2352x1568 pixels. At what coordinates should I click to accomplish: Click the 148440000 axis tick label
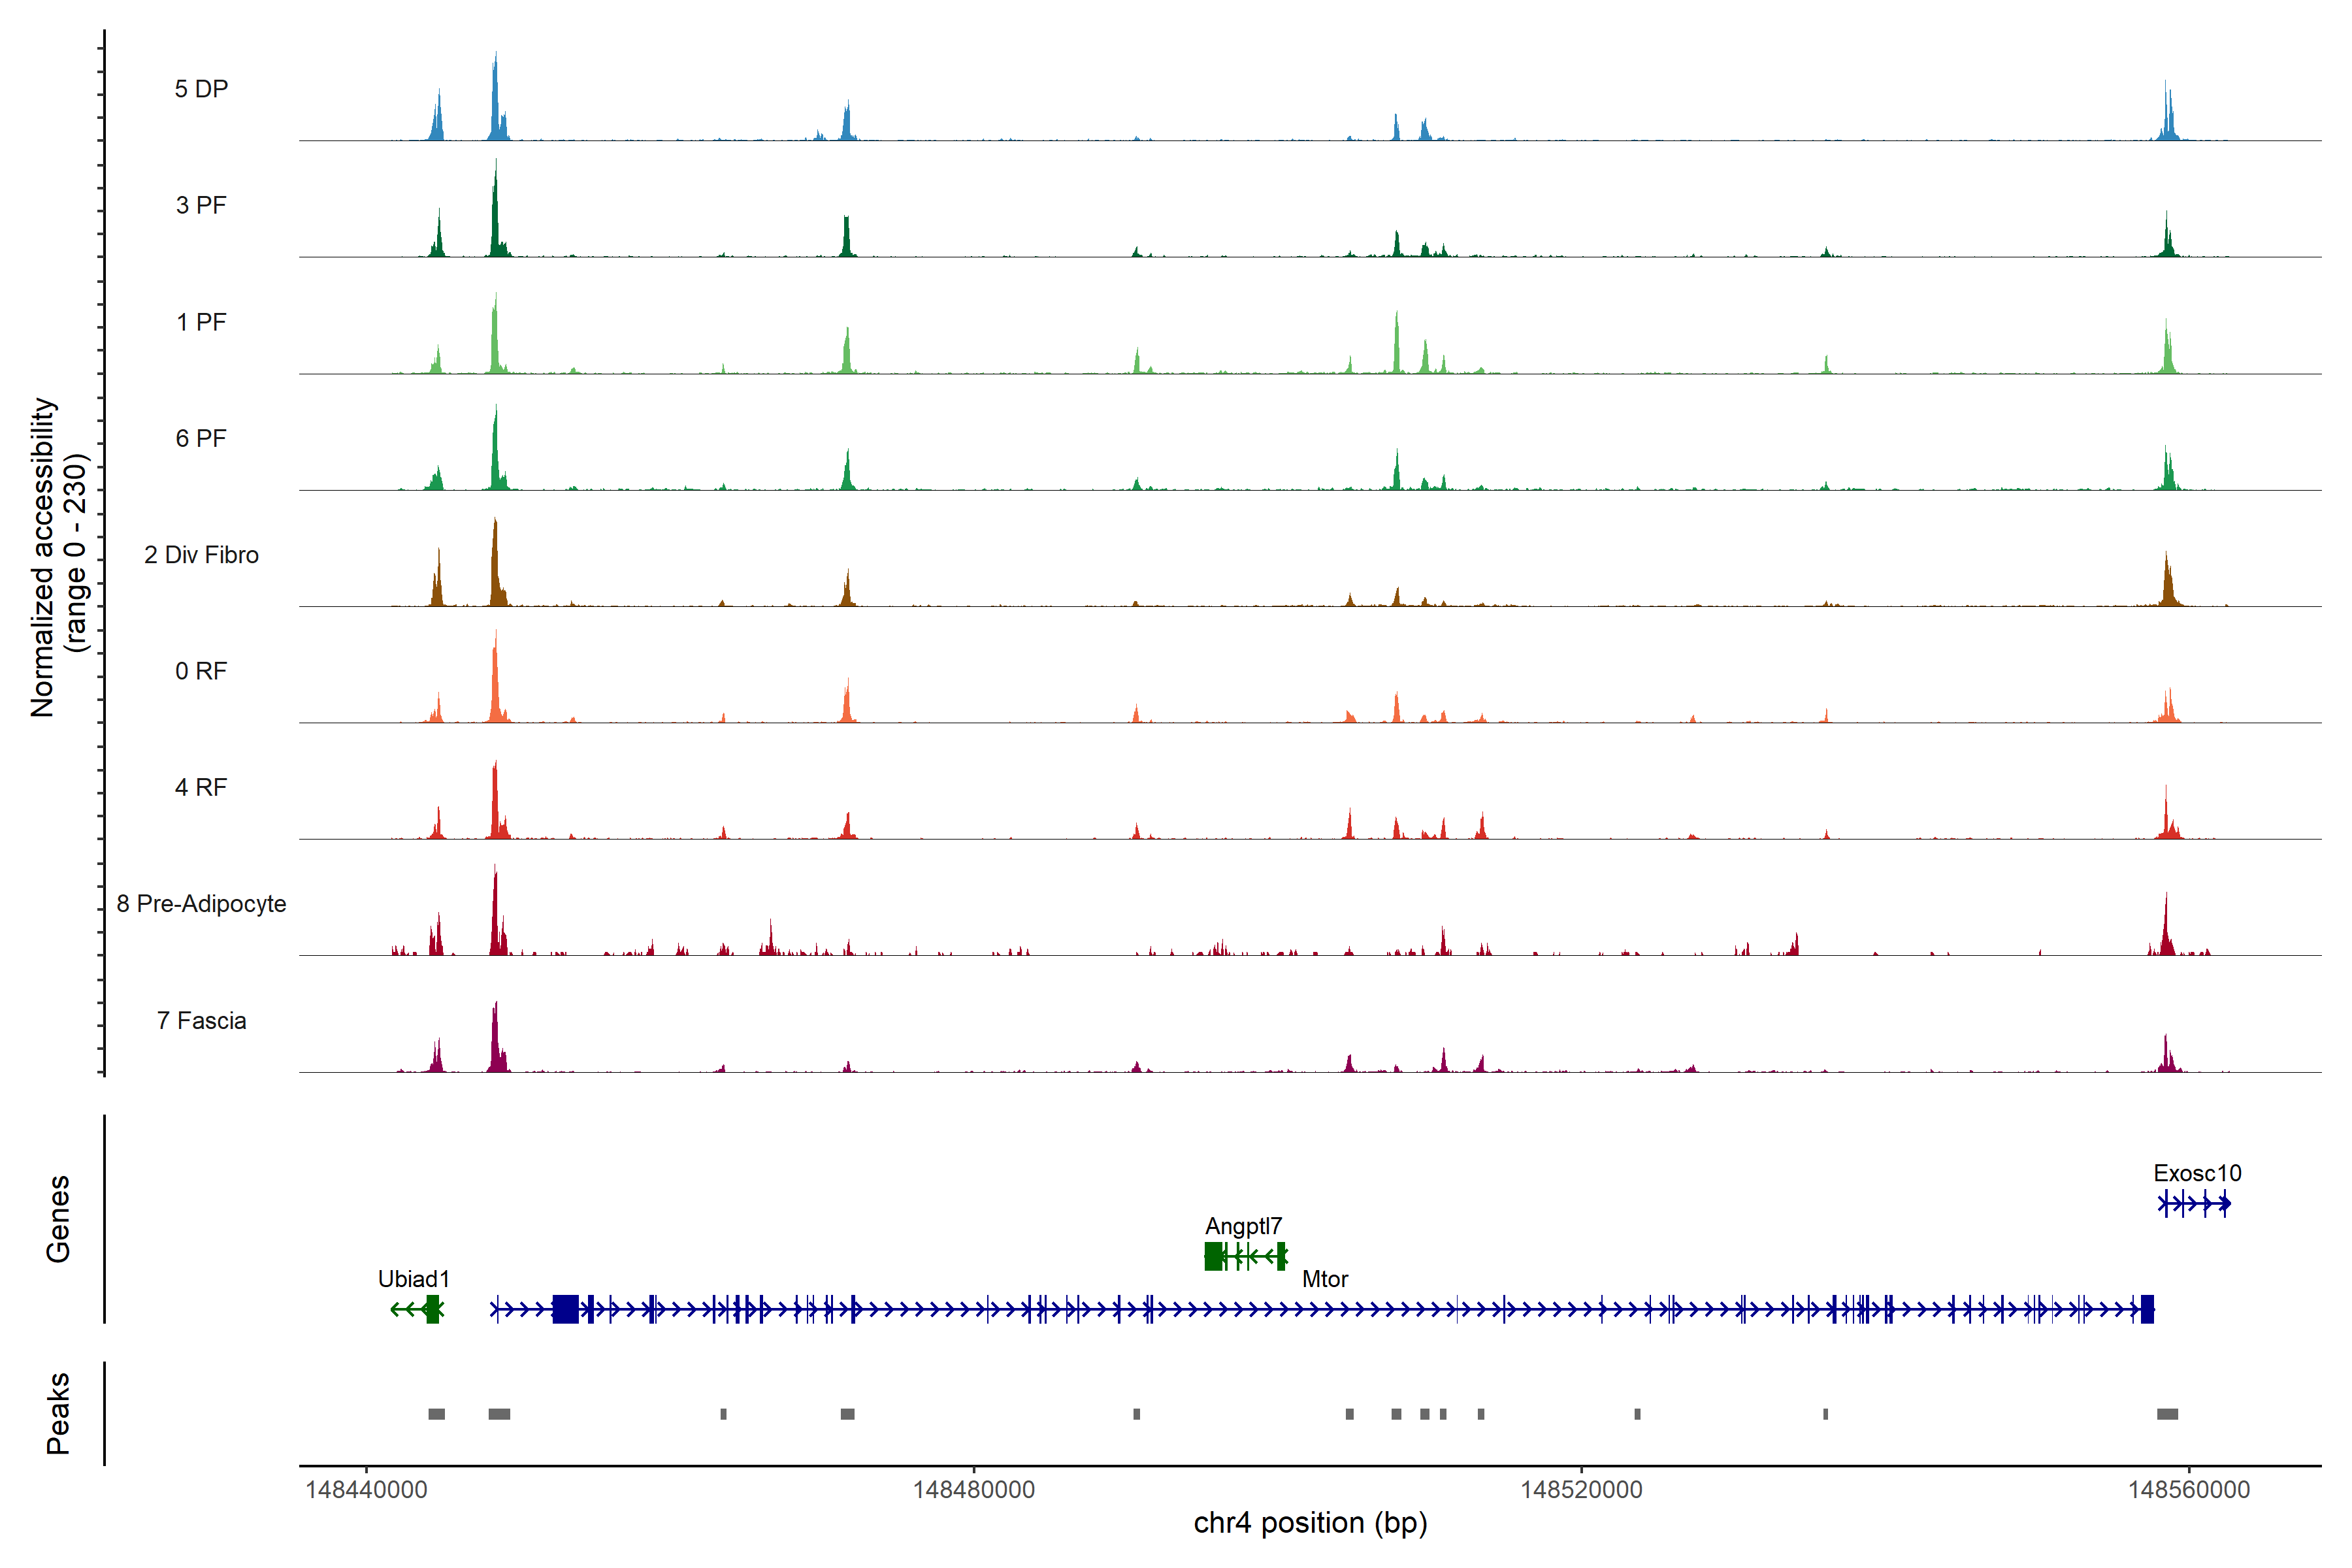366,1489
